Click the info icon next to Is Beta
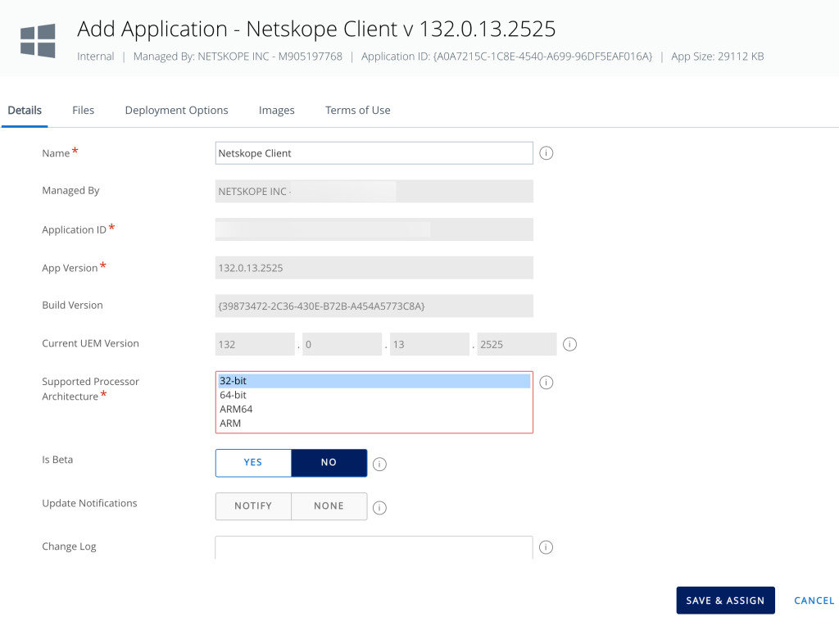Screen dimensions: 839x621 point(379,464)
